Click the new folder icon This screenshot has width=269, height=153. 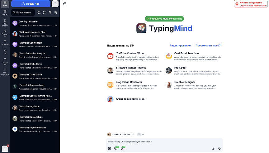39,12
